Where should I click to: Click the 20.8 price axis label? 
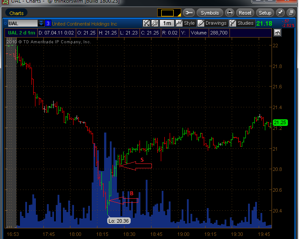click(277, 169)
